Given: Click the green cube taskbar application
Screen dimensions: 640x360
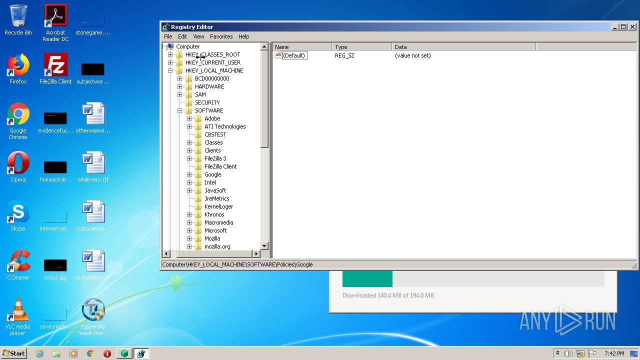Looking at the screenshot, I should [x=124, y=353].
